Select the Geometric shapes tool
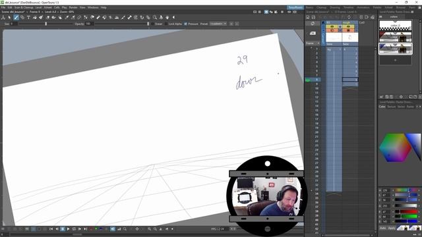The height and width of the screenshot is (237, 422). click(22, 18)
